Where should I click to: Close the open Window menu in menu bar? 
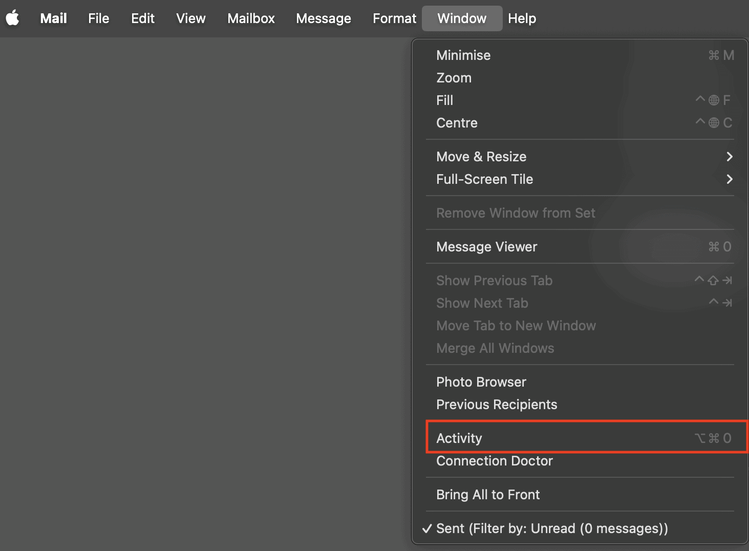[462, 18]
